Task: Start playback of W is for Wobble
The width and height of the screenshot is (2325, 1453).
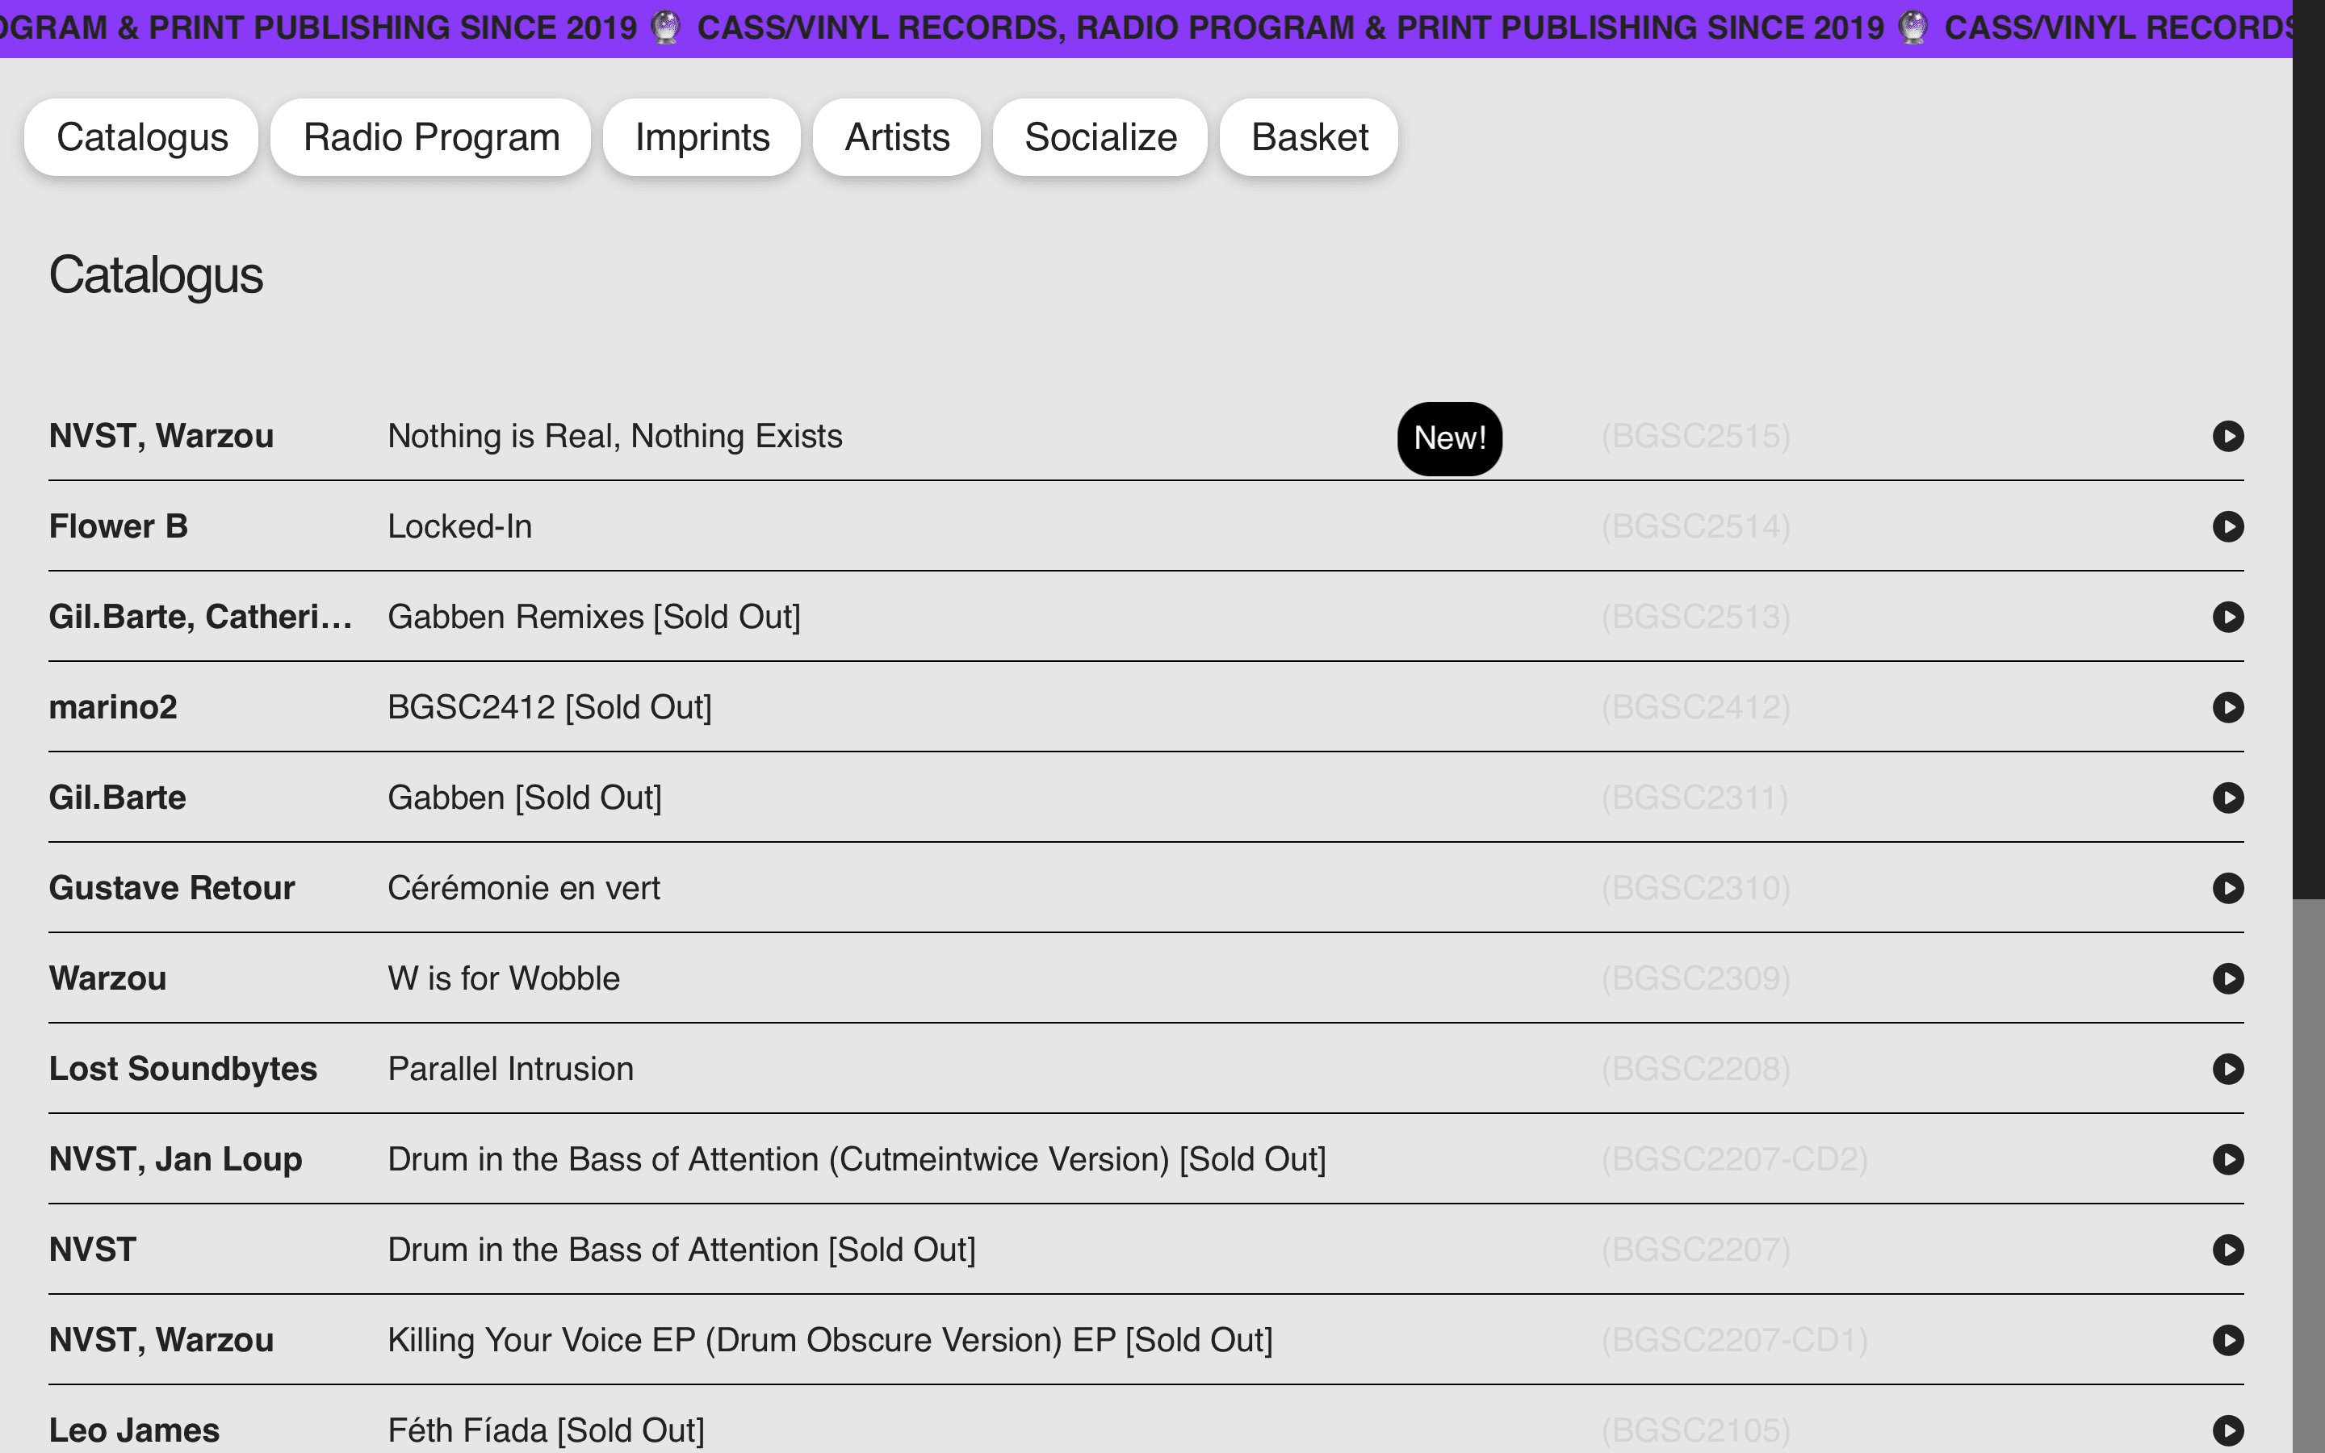Action: point(2227,978)
